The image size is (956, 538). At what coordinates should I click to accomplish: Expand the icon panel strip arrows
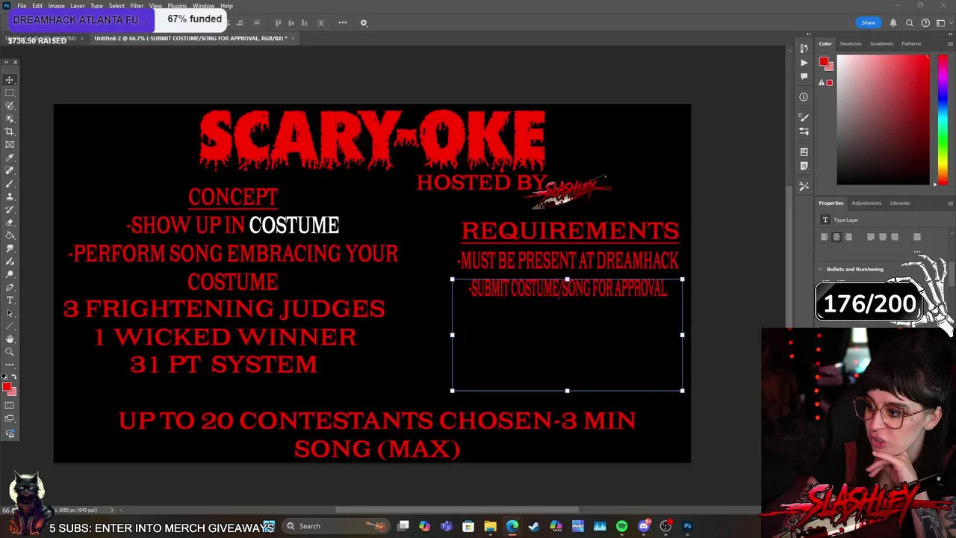click(x=808, y=34)
